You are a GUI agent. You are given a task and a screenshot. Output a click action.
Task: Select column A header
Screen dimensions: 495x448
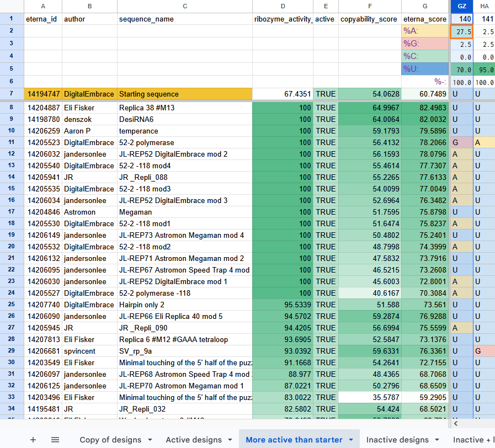point(43,6)
